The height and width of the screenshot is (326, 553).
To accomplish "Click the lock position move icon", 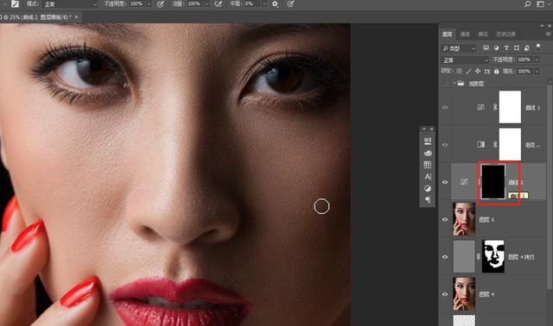I will click(x=478, y=71).
